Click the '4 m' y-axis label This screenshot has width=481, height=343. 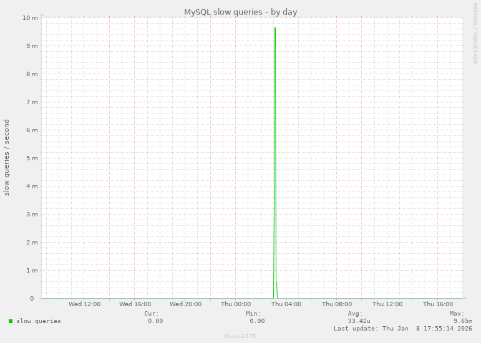point(32,186)
